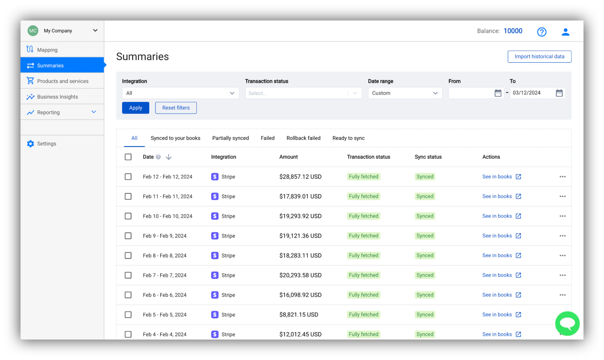This screenshot has width=604, height=360.
Task: Open the user profile icon
Action: 565,32
